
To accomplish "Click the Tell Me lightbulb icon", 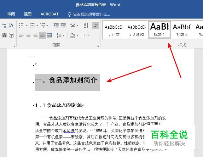I will click(x=70, y=14).
